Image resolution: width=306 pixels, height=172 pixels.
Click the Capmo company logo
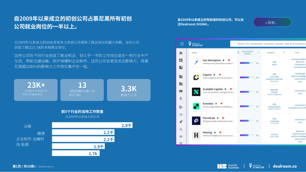click(196, 77)
